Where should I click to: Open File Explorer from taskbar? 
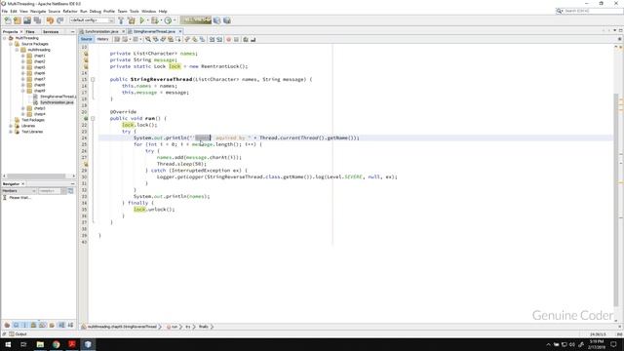tap(40, 344)
